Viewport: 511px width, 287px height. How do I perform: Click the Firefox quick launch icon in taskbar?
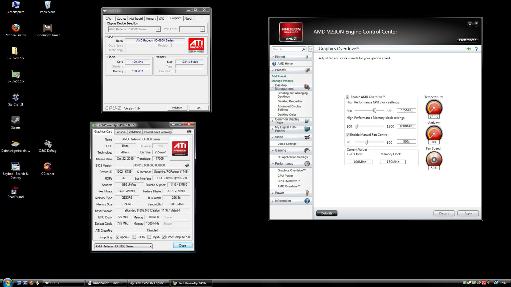tap(31, 283)
